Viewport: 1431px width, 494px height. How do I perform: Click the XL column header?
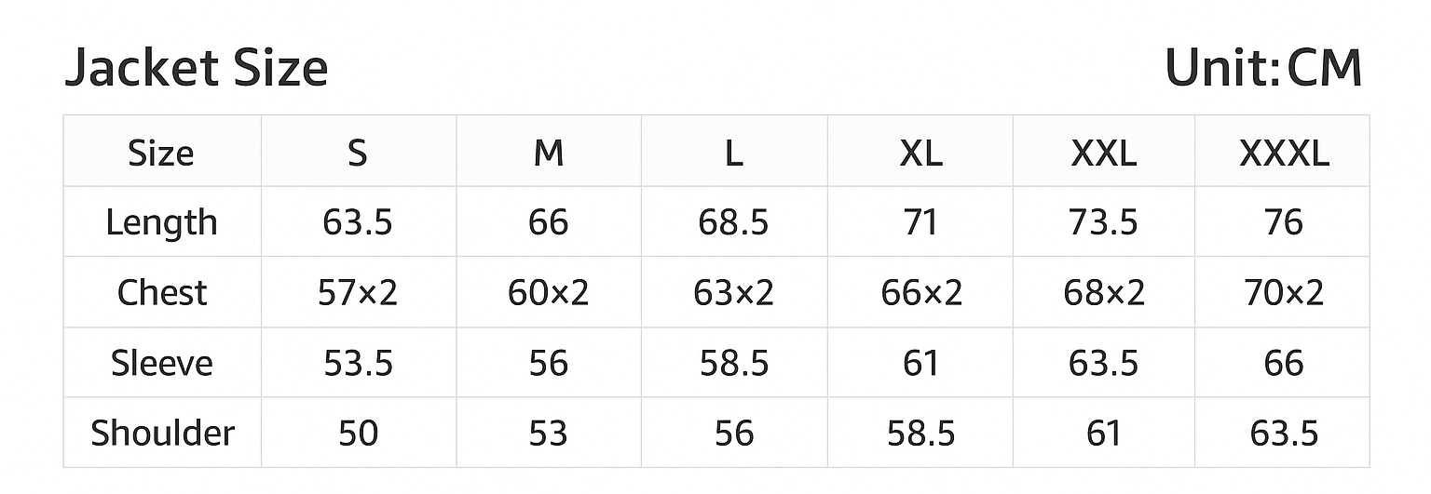(x=920, y=153)
